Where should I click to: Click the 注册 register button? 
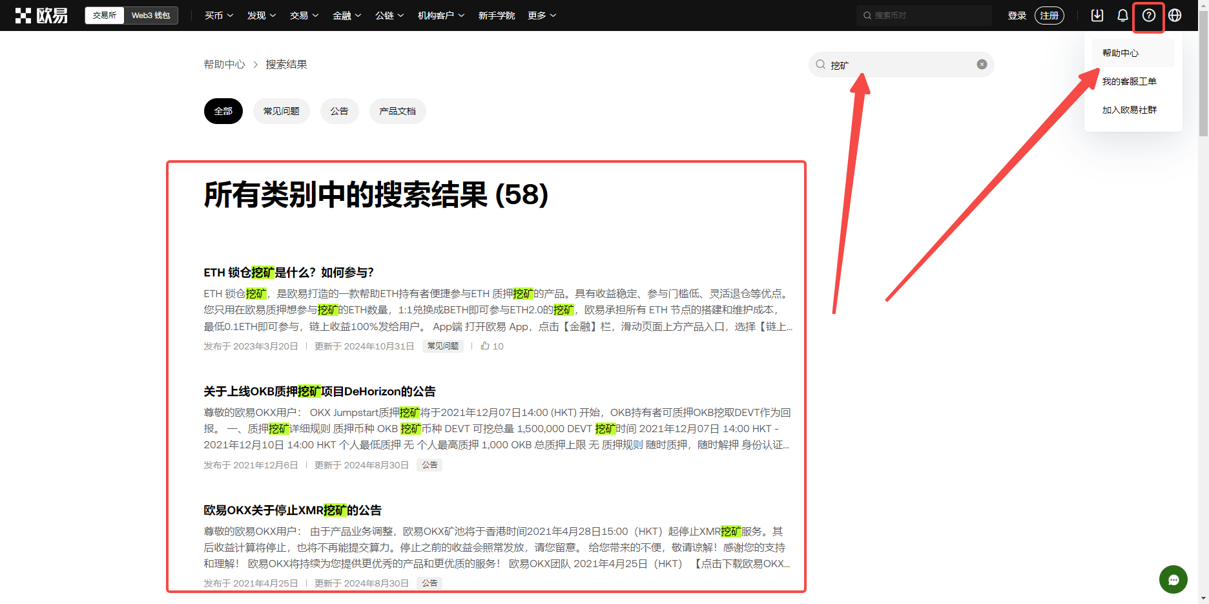click(x=1049, y=16)
